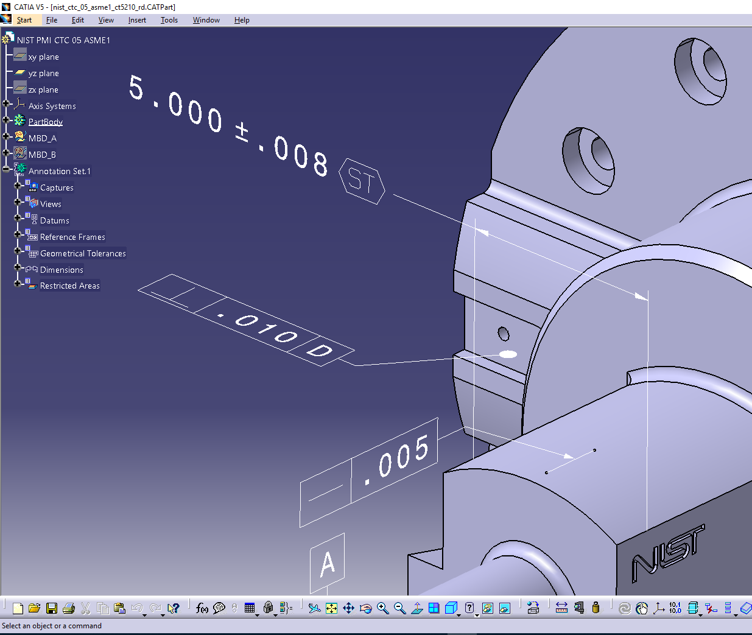This screenshot has width=752, height=635.
Task: Collapse the Annotation Set.1 node
Action: click(x=6, y=169)
